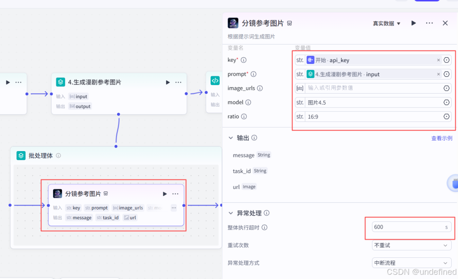
Task: Open more options on the leftmost node
Action: click(18, 83)
